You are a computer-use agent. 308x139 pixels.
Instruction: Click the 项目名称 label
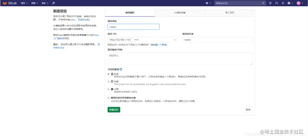tap(112, 21)
